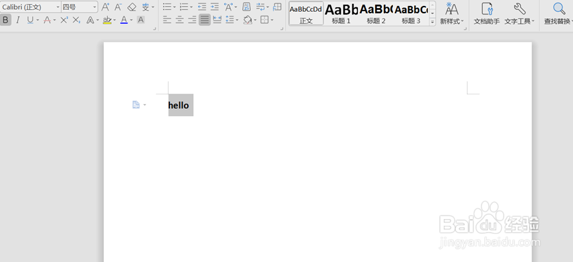Increase font size with the grow font icon
Image resolution: width=573 pixels, height=262 pixels.
click(x=105, y=7)
